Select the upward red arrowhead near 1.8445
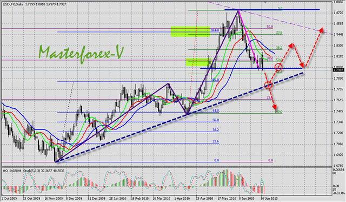 click(321, 30)
